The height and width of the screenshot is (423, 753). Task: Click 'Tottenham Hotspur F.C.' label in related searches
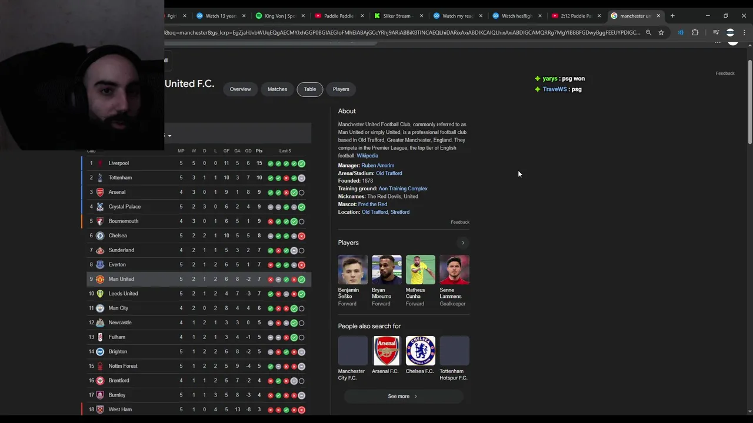pos(454,374)
